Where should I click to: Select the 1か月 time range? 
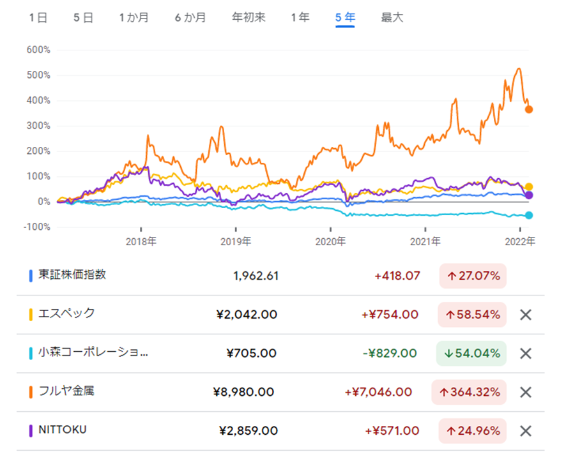[134, 17]
